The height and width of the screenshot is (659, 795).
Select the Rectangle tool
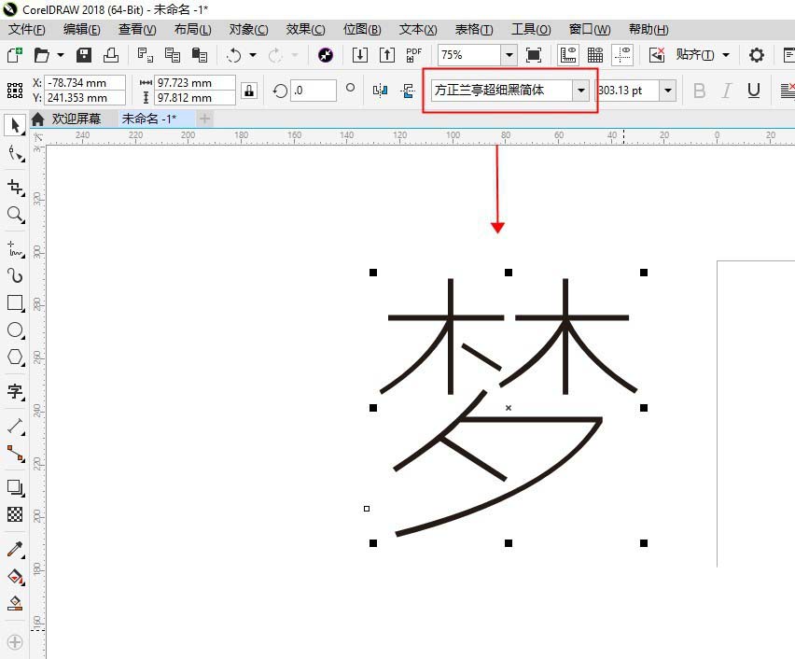coord(14,302)
